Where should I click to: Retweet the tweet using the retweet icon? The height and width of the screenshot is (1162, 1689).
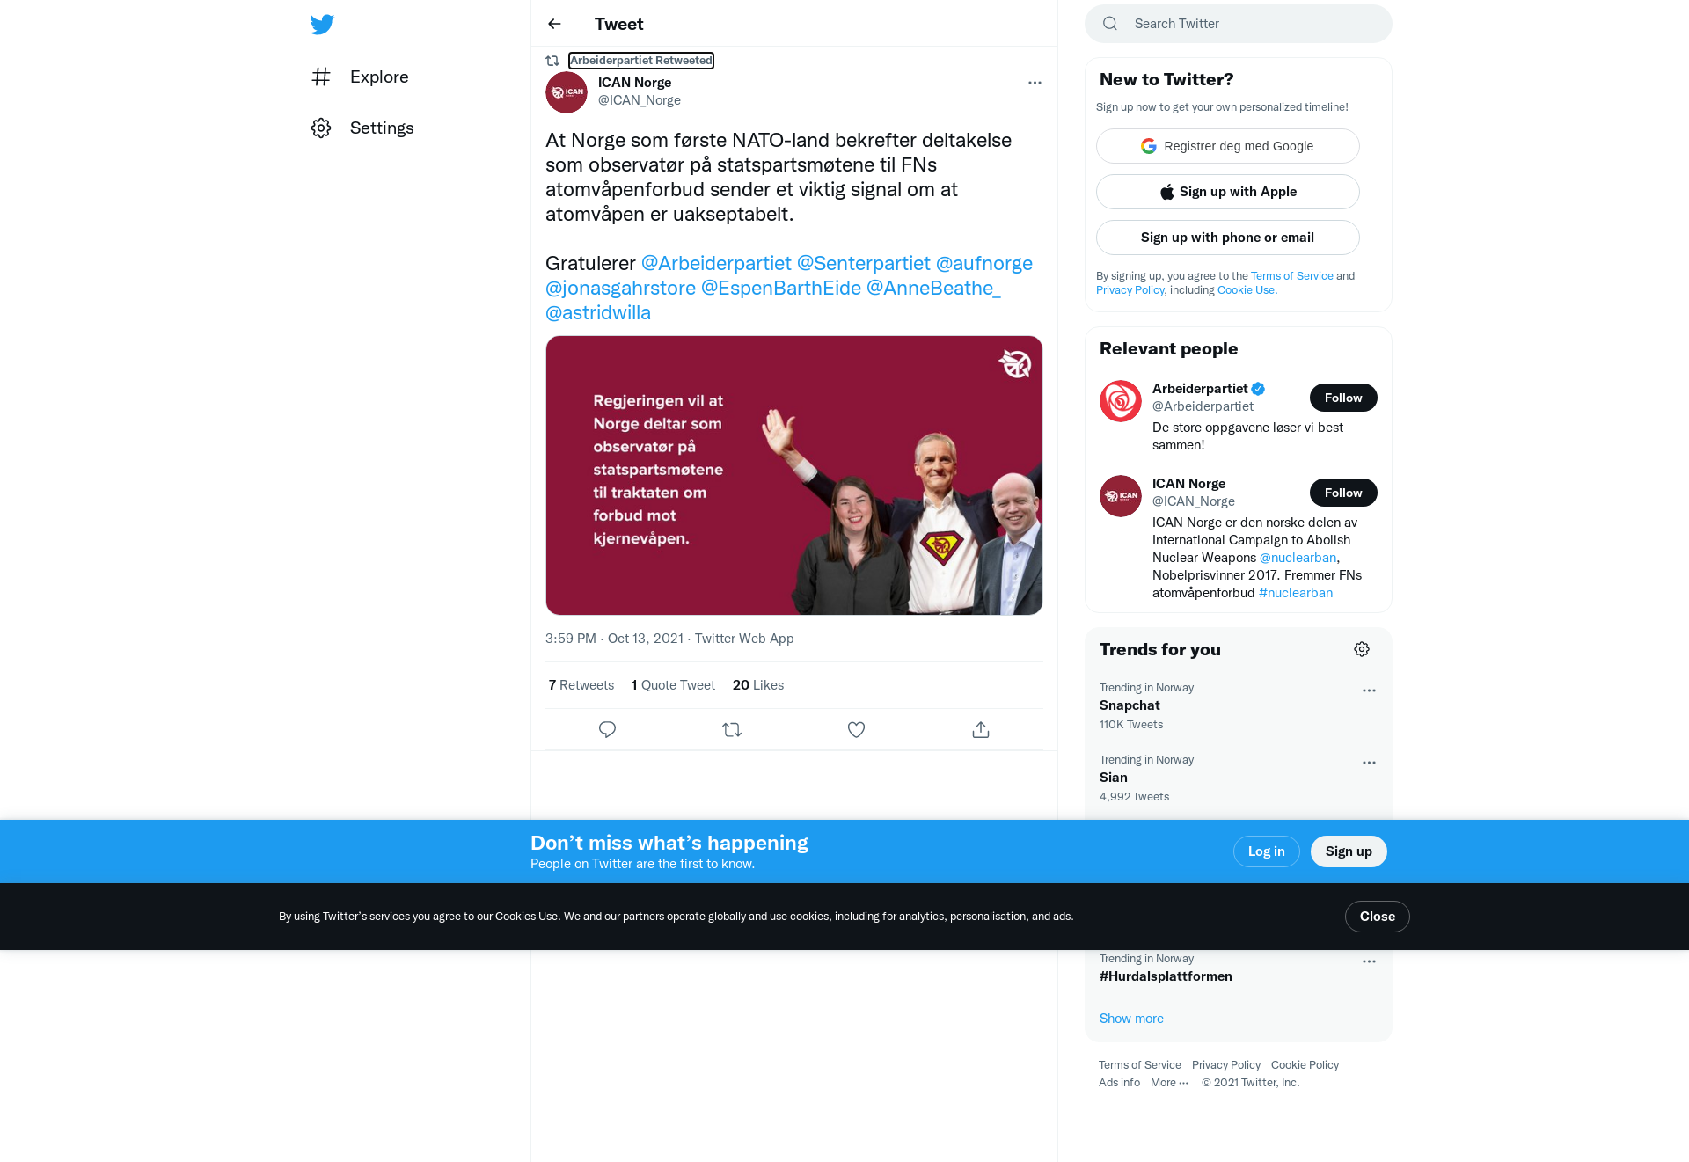click(732, 729)
